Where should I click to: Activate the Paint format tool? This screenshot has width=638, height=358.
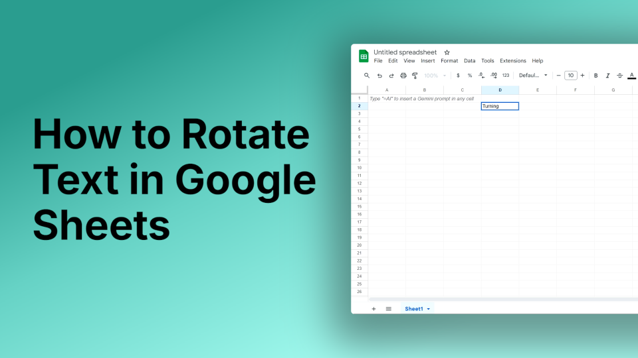(x=415, y=76)
